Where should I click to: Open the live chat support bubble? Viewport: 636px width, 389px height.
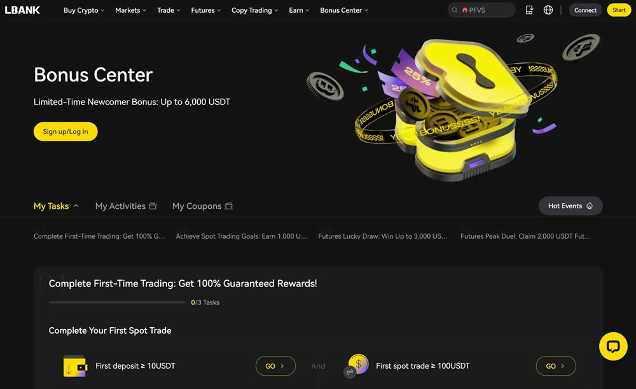tap(613, 346)
